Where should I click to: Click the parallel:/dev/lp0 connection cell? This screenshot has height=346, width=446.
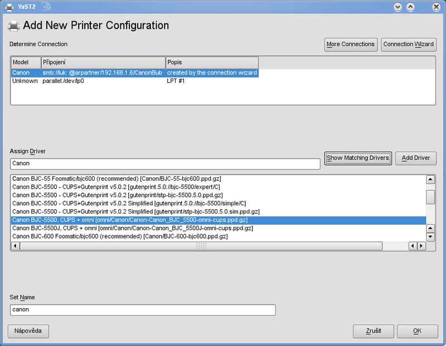coord(63,81)
